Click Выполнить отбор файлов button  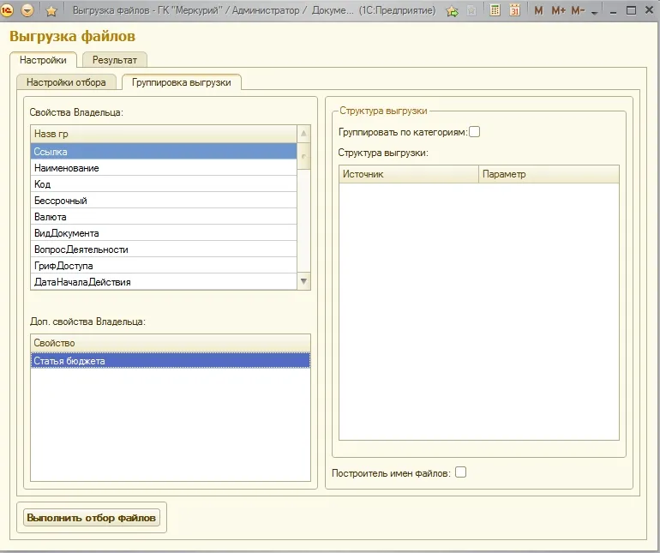coord(92,518)
